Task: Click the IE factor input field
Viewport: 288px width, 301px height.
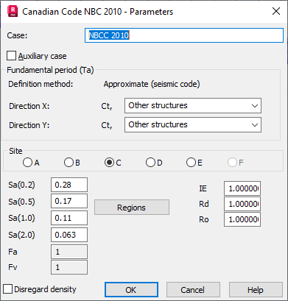Action: pyautogui.click(x=242, y=188)
